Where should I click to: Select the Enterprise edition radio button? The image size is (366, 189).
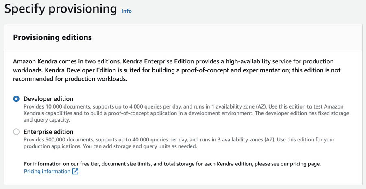click(16, 132)
